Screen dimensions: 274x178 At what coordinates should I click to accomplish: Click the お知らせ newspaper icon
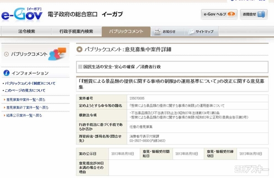(157, 32)
